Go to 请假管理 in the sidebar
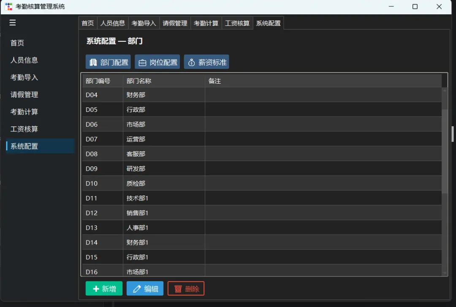Screen dimensions: 456x307 pos(40,94)
